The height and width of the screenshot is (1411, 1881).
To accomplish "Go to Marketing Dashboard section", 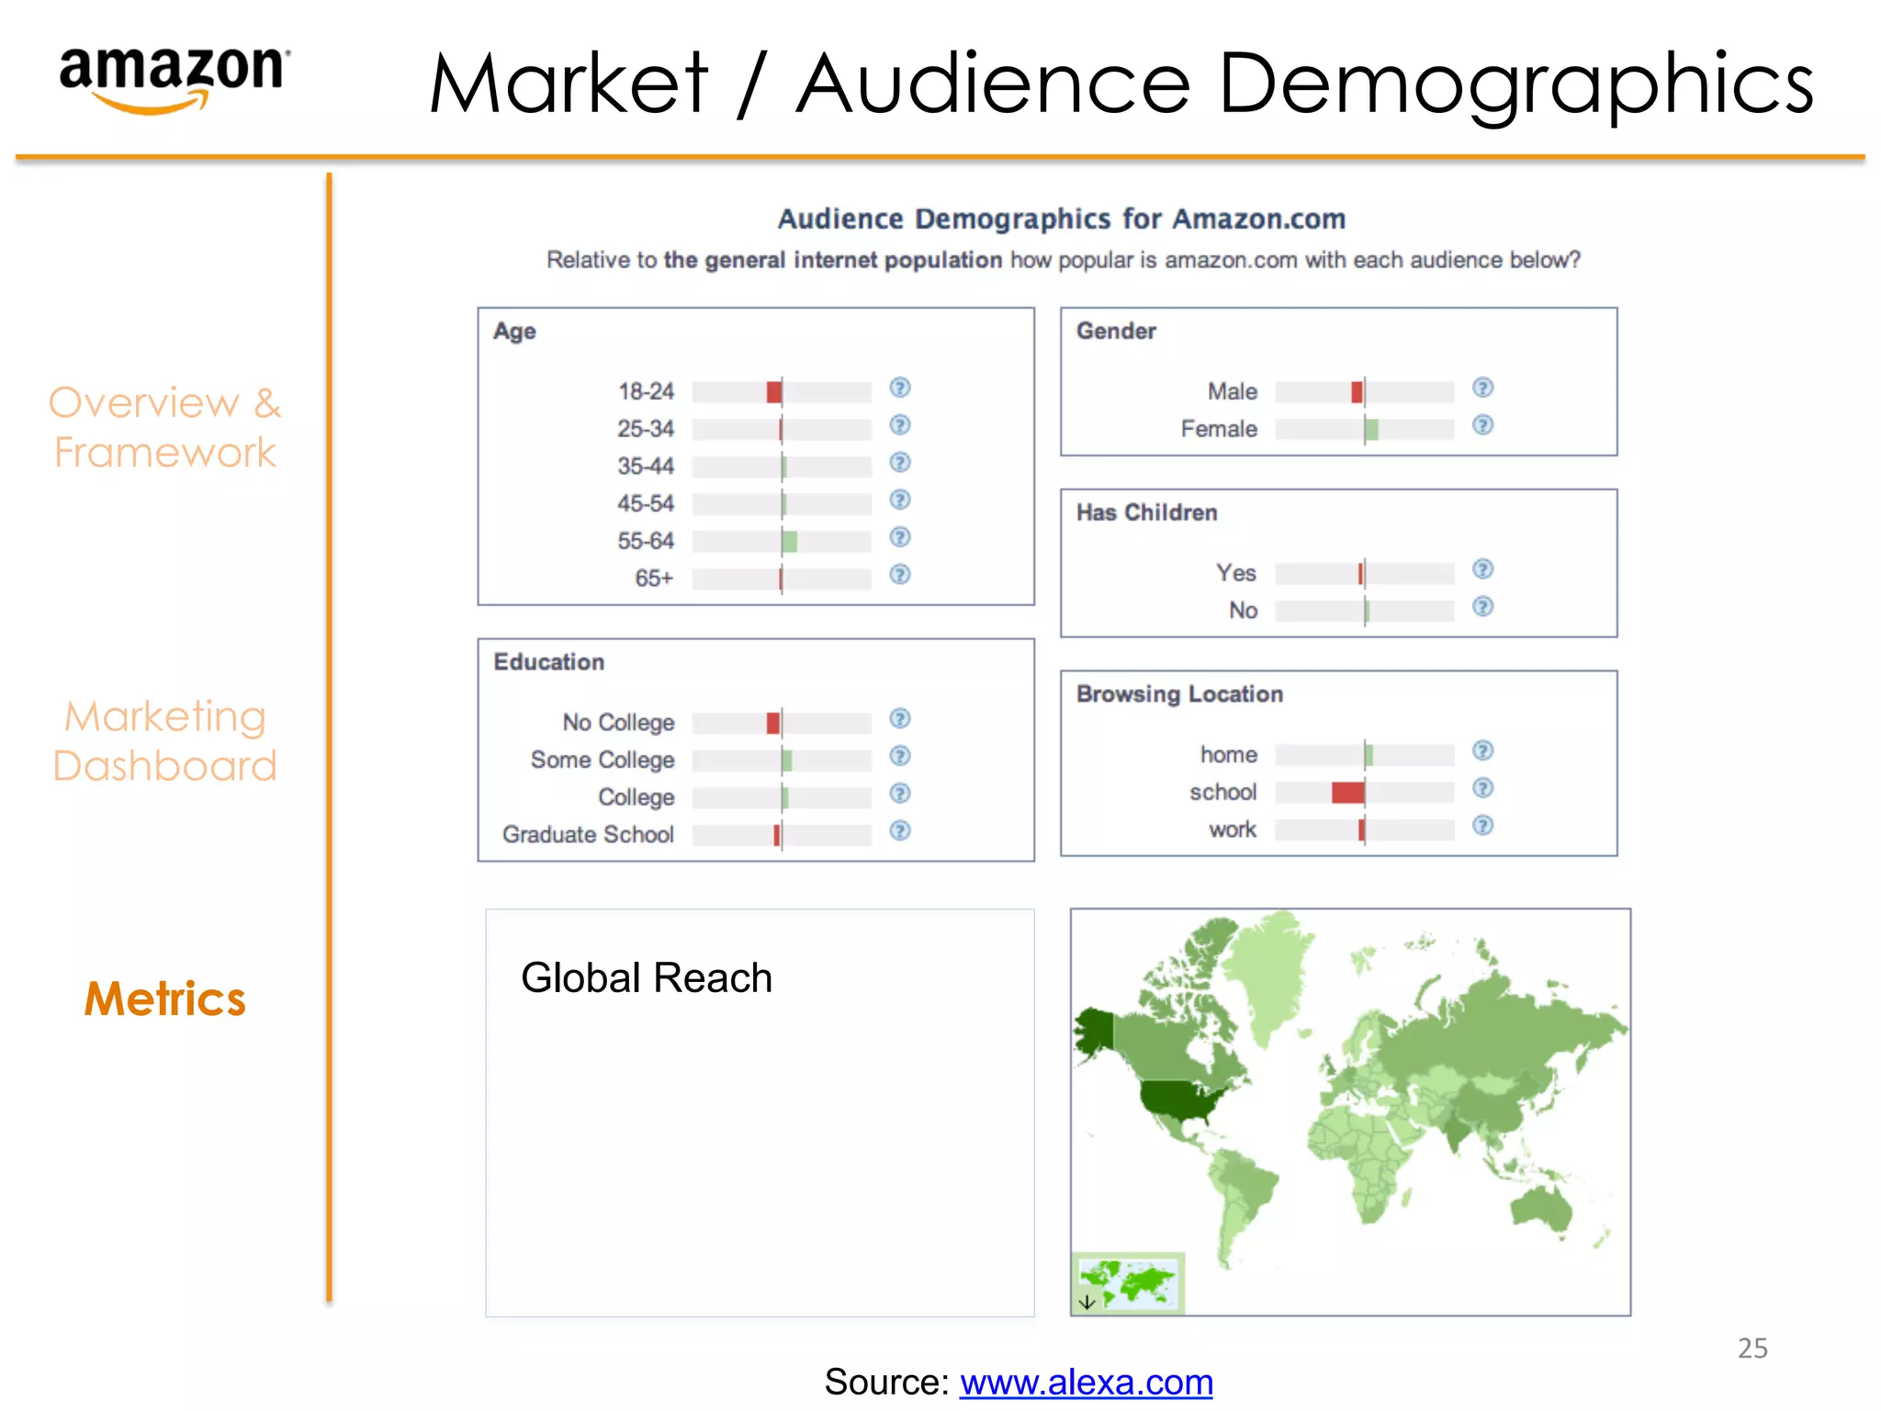I will (x=164, y=740).
